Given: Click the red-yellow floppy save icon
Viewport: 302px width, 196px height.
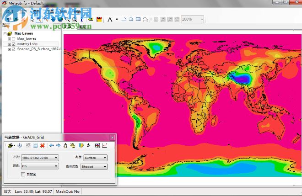Looking at the screenshot, I should click(x=99, y=19).
